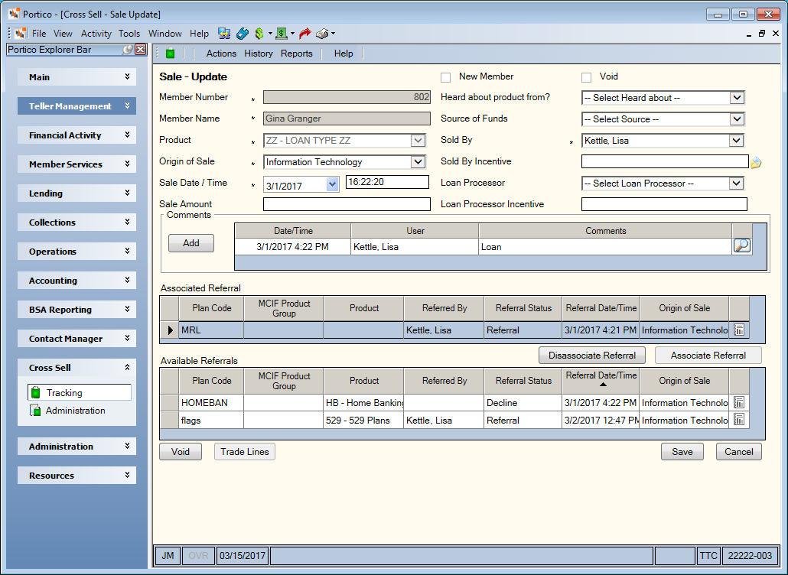
Task: Expand the Accounting section
Action: tap(127, 280)
